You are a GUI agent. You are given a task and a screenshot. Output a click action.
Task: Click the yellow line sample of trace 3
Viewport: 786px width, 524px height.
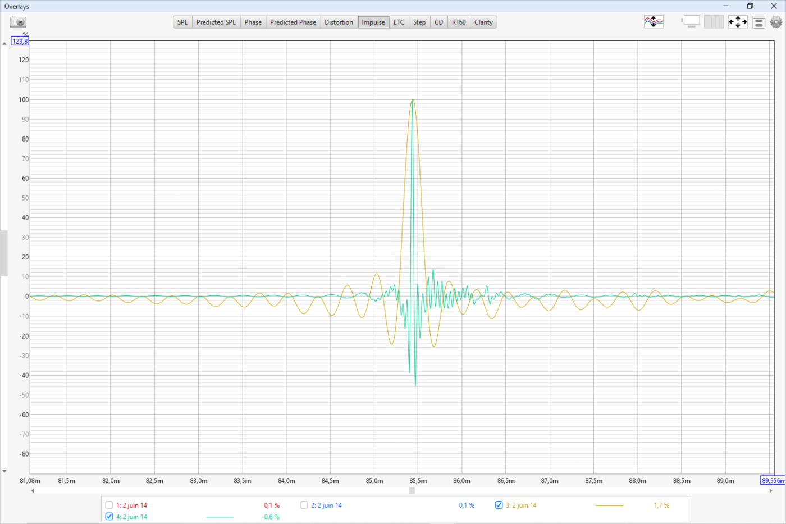(610, 505)
